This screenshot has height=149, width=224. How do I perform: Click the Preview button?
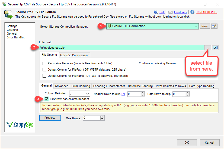(x=50, y=118)
